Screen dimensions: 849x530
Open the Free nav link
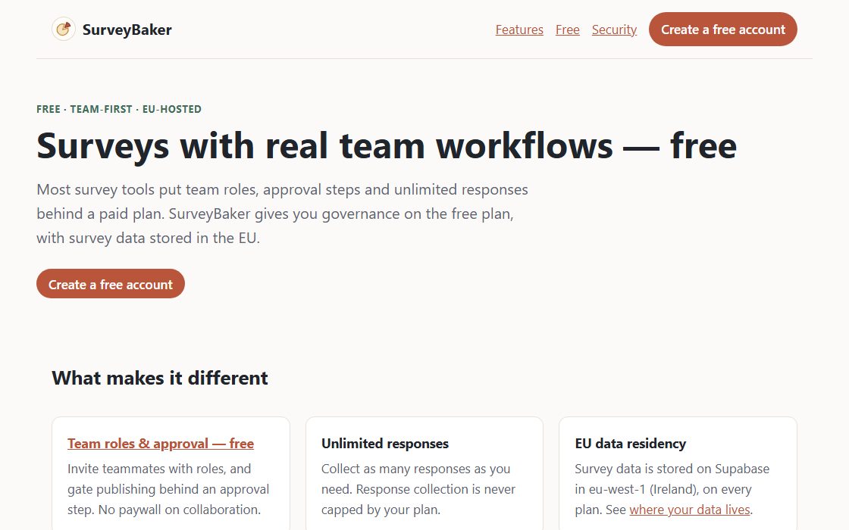tap(568, 30)
